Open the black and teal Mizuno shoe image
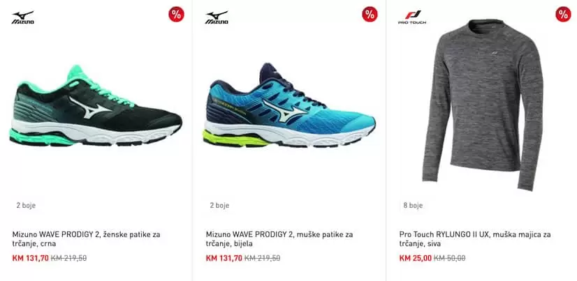 96,106
